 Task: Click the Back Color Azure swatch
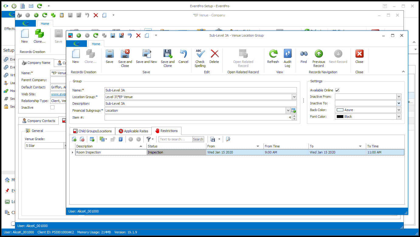pos(340,110)
